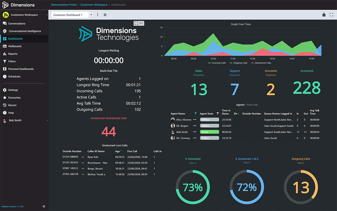Open dashboard three-dot options menu

tap(97, 15)
